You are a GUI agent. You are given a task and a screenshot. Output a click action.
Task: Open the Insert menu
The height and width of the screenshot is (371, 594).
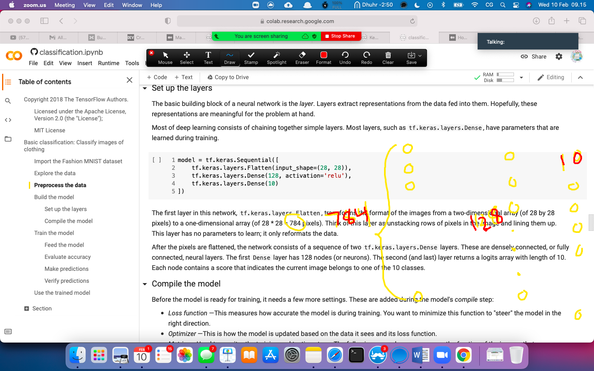click(x=85, y=63)
